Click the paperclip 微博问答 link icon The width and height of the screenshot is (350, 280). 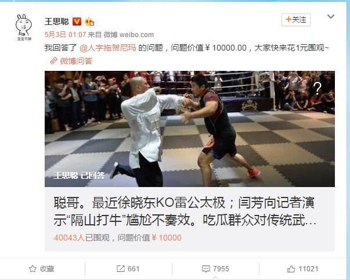pyautogui.click(x=53, y=61)
